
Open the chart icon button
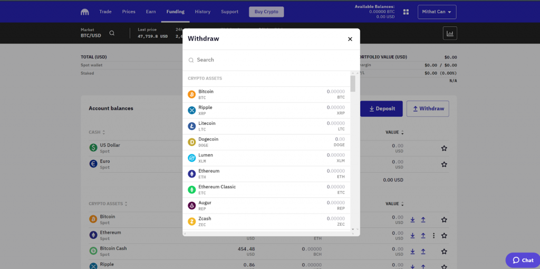pos(450,33)
